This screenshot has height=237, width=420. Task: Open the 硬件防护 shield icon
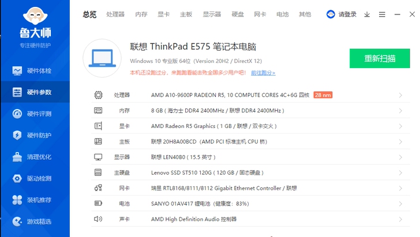[17, 136]
